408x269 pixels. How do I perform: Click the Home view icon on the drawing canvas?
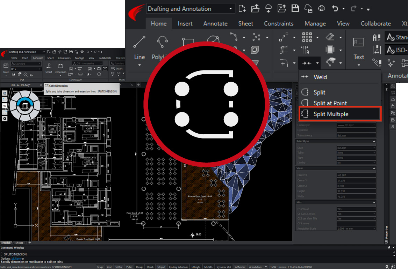(x=5, y=93)
